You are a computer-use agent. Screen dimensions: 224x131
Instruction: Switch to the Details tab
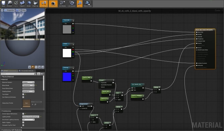[x=9, y=71]
